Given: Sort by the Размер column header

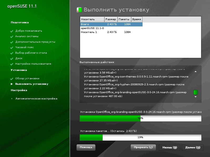Looking at the screenshot, I should coord(111,19).
